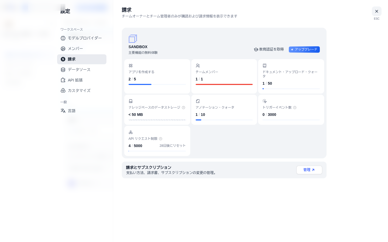Click the < 50 MB storage value
Screen dimensions: 388x242
136,115
